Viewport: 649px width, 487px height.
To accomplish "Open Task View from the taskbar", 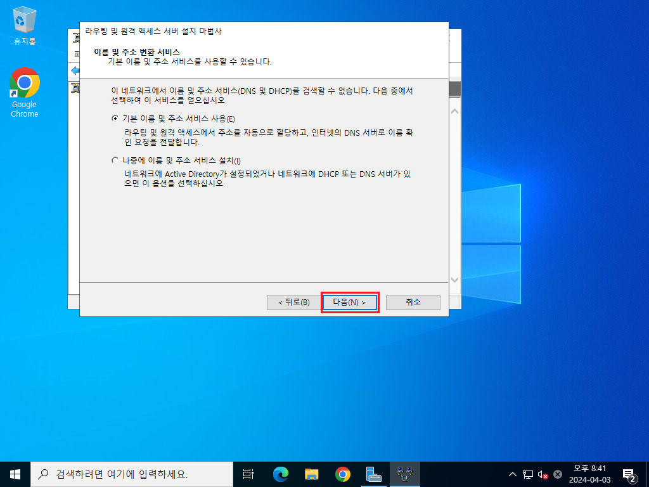I will point(248,474).
